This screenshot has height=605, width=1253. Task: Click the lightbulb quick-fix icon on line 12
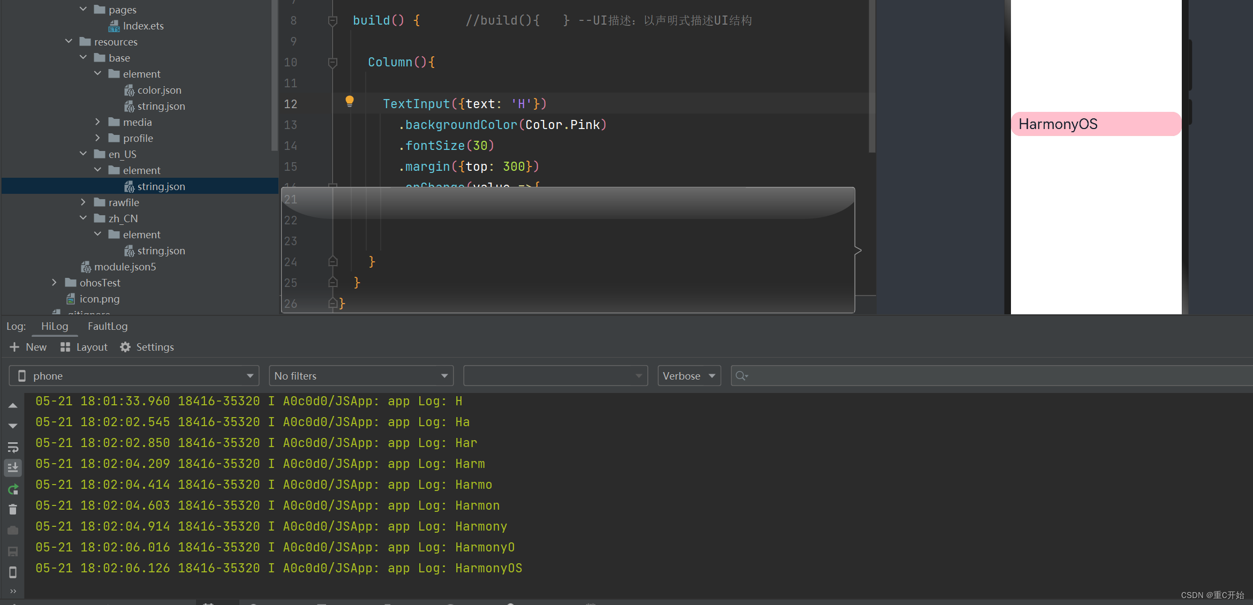point(349,101)
